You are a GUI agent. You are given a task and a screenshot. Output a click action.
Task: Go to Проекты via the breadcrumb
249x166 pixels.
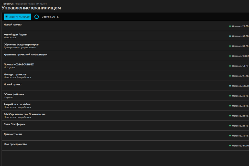(x=7, y=4)
